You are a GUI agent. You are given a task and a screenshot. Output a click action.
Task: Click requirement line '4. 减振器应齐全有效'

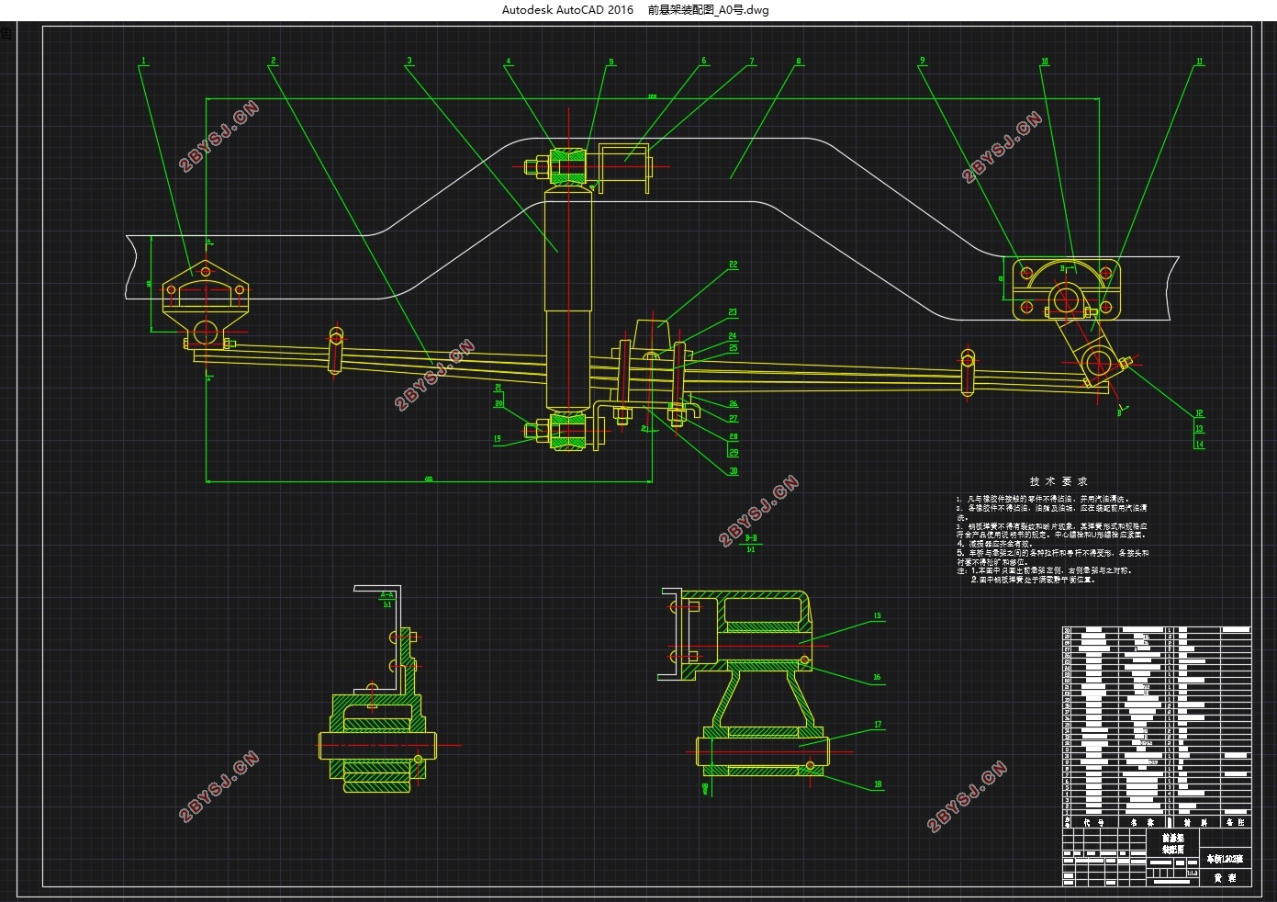pos(995,544)
